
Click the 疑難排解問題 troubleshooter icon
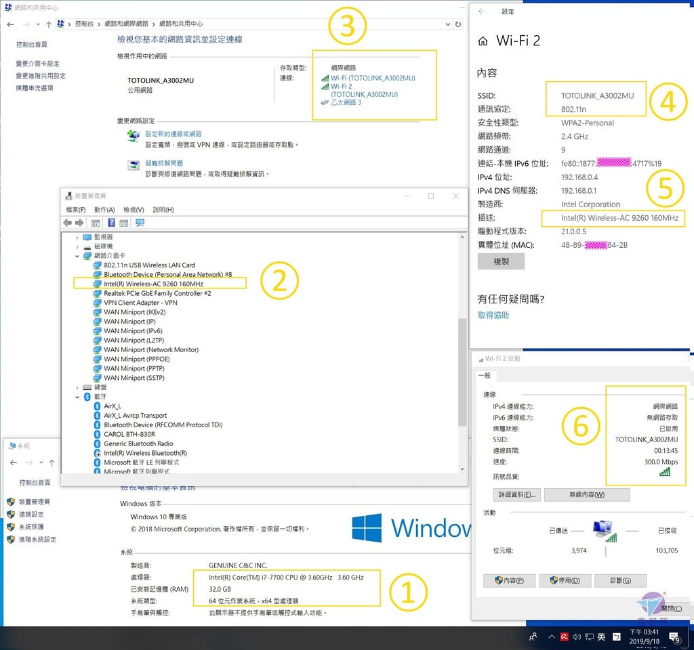coord(134,165)
